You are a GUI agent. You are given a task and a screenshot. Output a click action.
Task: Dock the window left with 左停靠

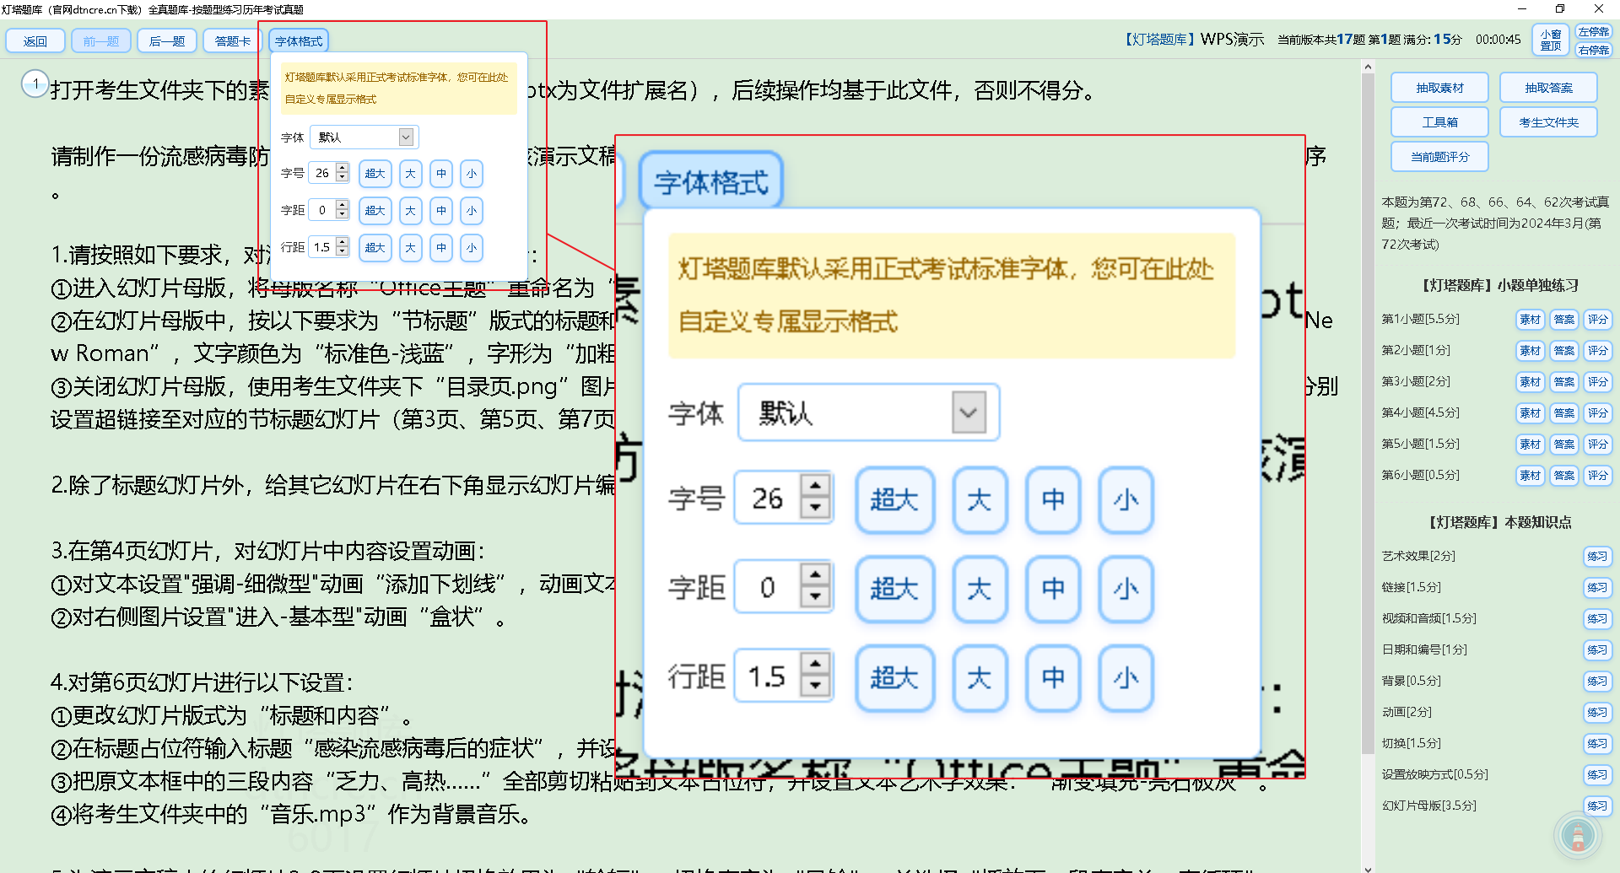coord(1594,32)
